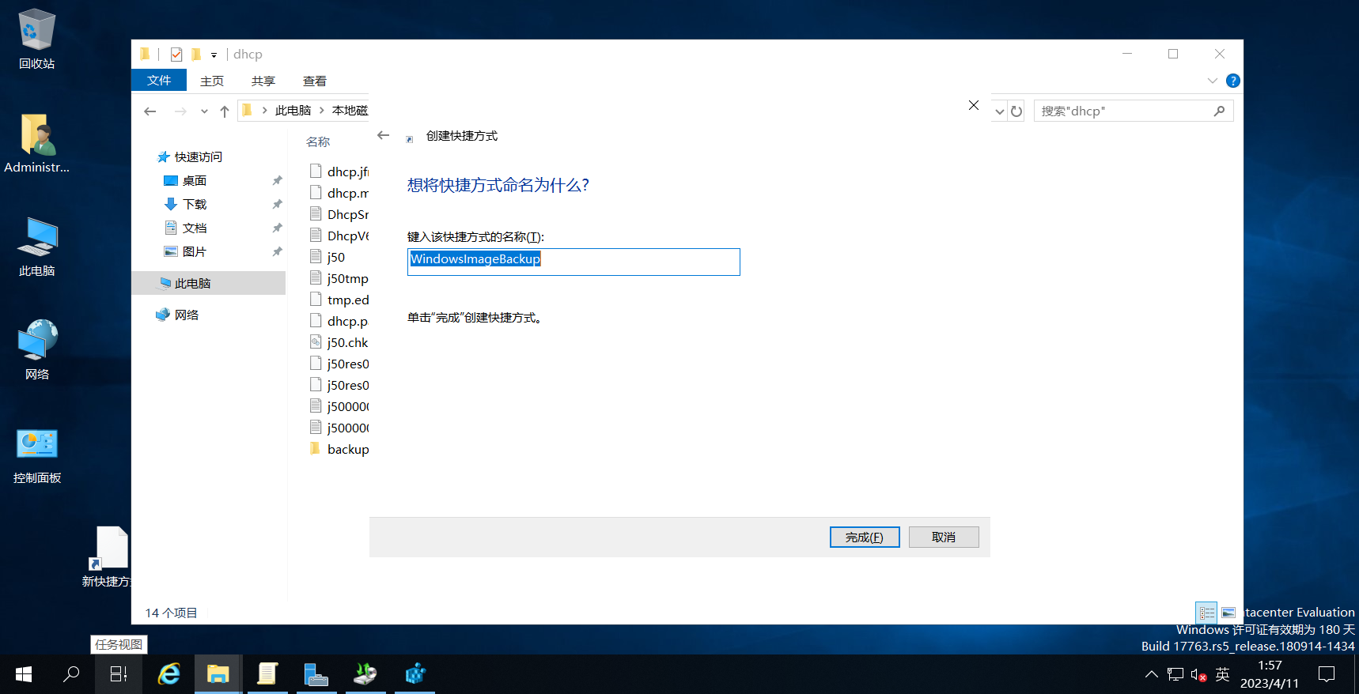Screen dimensions: 1359x694
Task: Click the Explorer help question mark icon
Action: click(x=1232, y=81)
